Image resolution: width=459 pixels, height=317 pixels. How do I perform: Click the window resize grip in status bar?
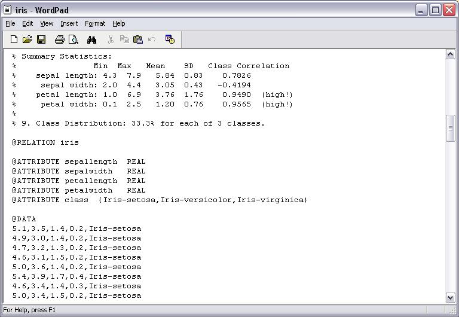pyautogui.click(x=452, y=310)
